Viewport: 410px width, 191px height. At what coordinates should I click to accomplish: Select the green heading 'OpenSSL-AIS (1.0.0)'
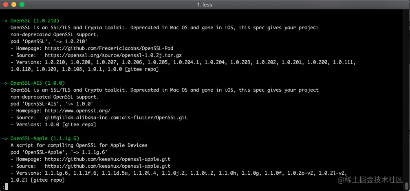coord(37,83)
